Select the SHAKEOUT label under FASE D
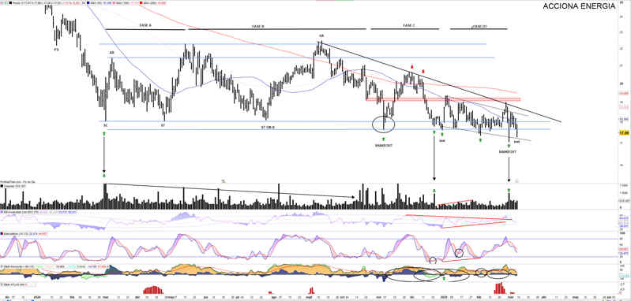This screenshot has width=631, height=301. [508, 152]
